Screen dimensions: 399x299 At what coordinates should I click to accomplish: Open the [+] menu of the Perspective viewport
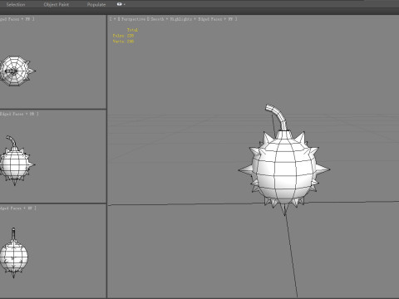coord(114,19)
